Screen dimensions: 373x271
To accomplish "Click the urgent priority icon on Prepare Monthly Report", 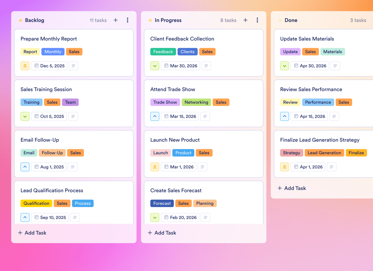I will [x=25, y=66].
